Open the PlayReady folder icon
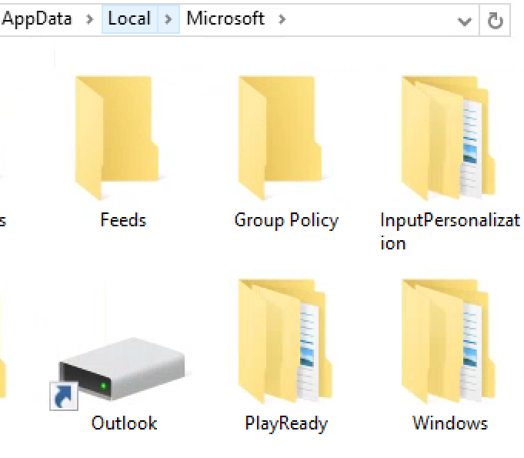The height and width of the screenshot is (458, 524). pyautogui.click(x=285, y=341)
